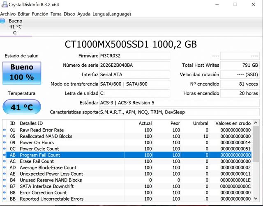Image resolution: width=263 pixels, height=206 pixels.
Task: Select the SATA Interface Downshift row
Action: click(x=127, y=186)
